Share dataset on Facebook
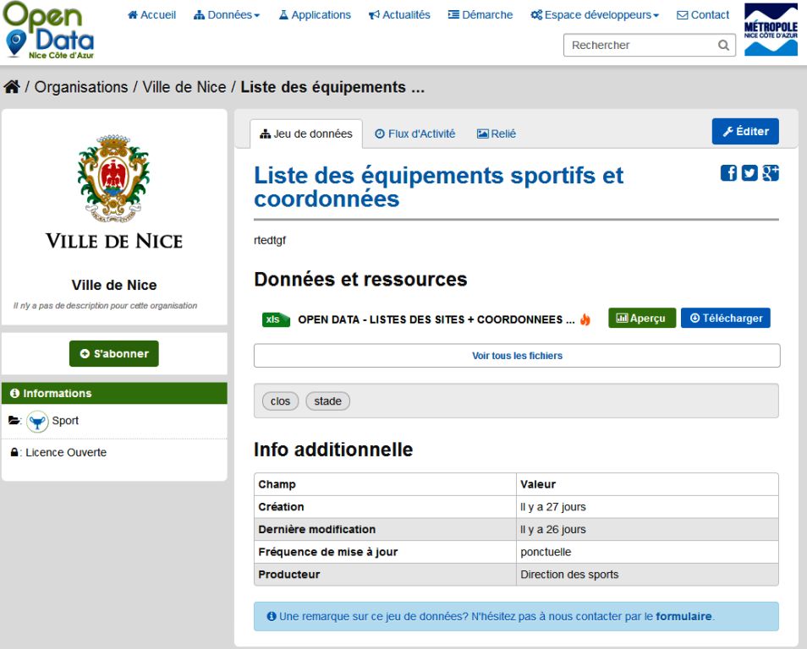 pyautogui.click(x=728, y=173)
